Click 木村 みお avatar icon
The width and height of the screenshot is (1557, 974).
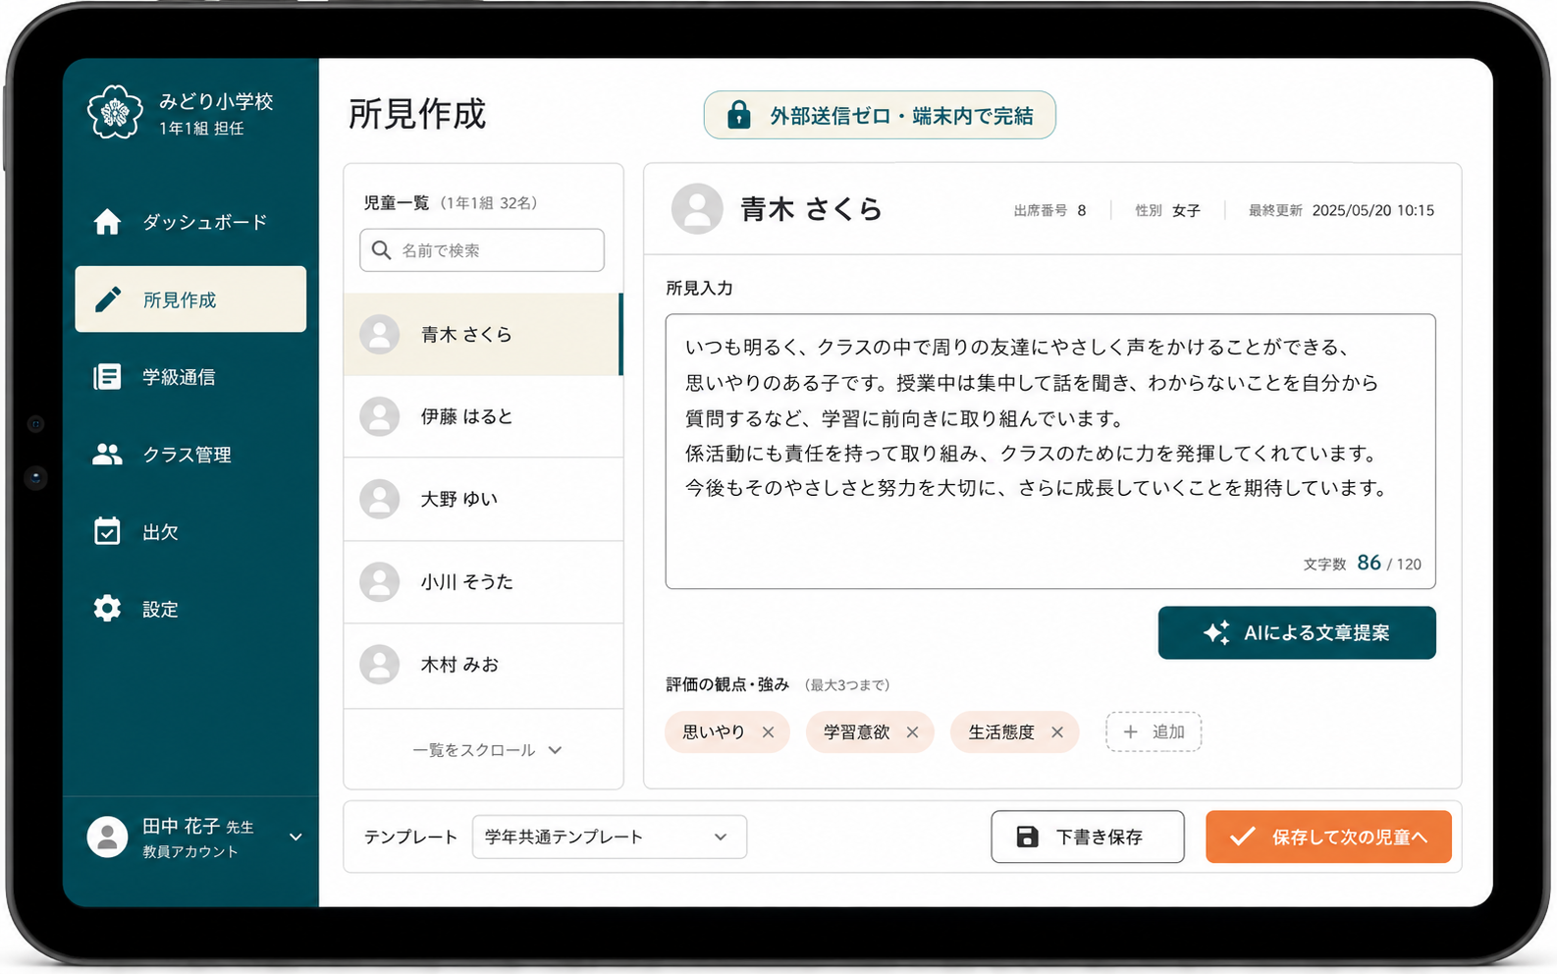pos(380,665)
